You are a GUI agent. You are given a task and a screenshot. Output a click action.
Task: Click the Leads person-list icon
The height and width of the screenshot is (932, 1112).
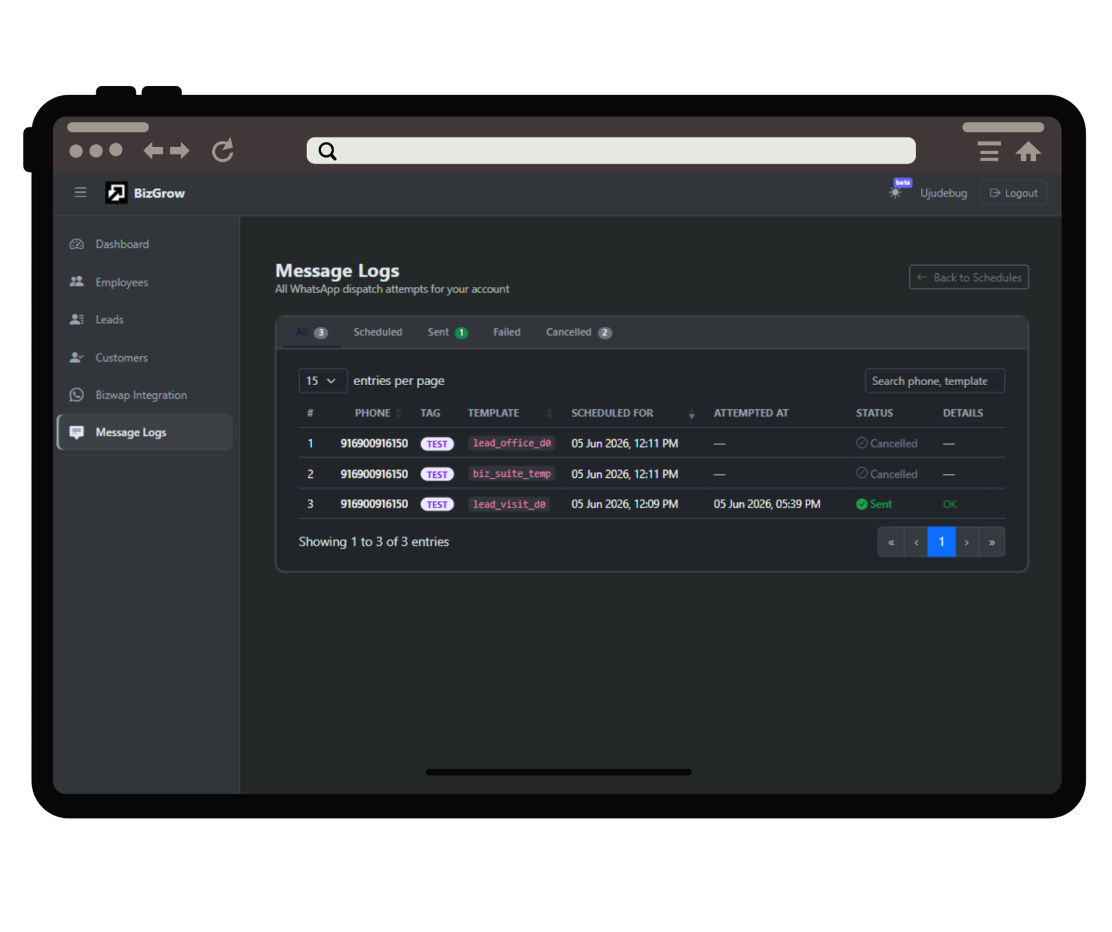point(76,319)
